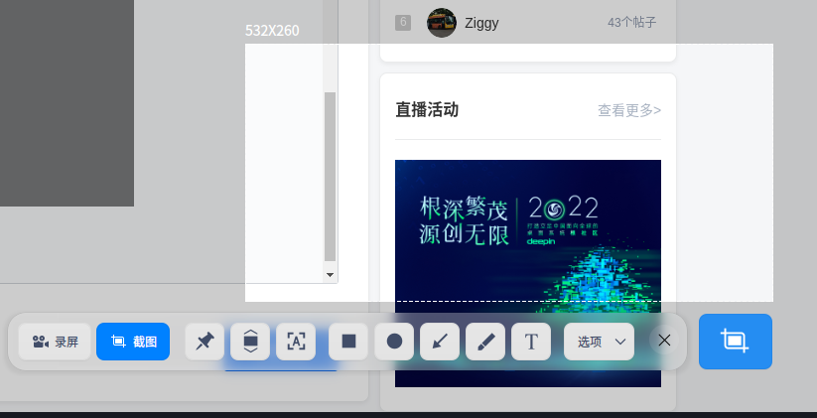Image resolution: width=817 pixels, height=418 pixels.
Task: Pin the screenshot with pushpin tool
Action: (x=204, y=342)
